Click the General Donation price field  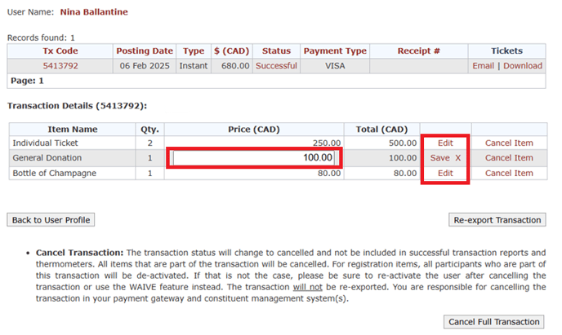[254, 157]
